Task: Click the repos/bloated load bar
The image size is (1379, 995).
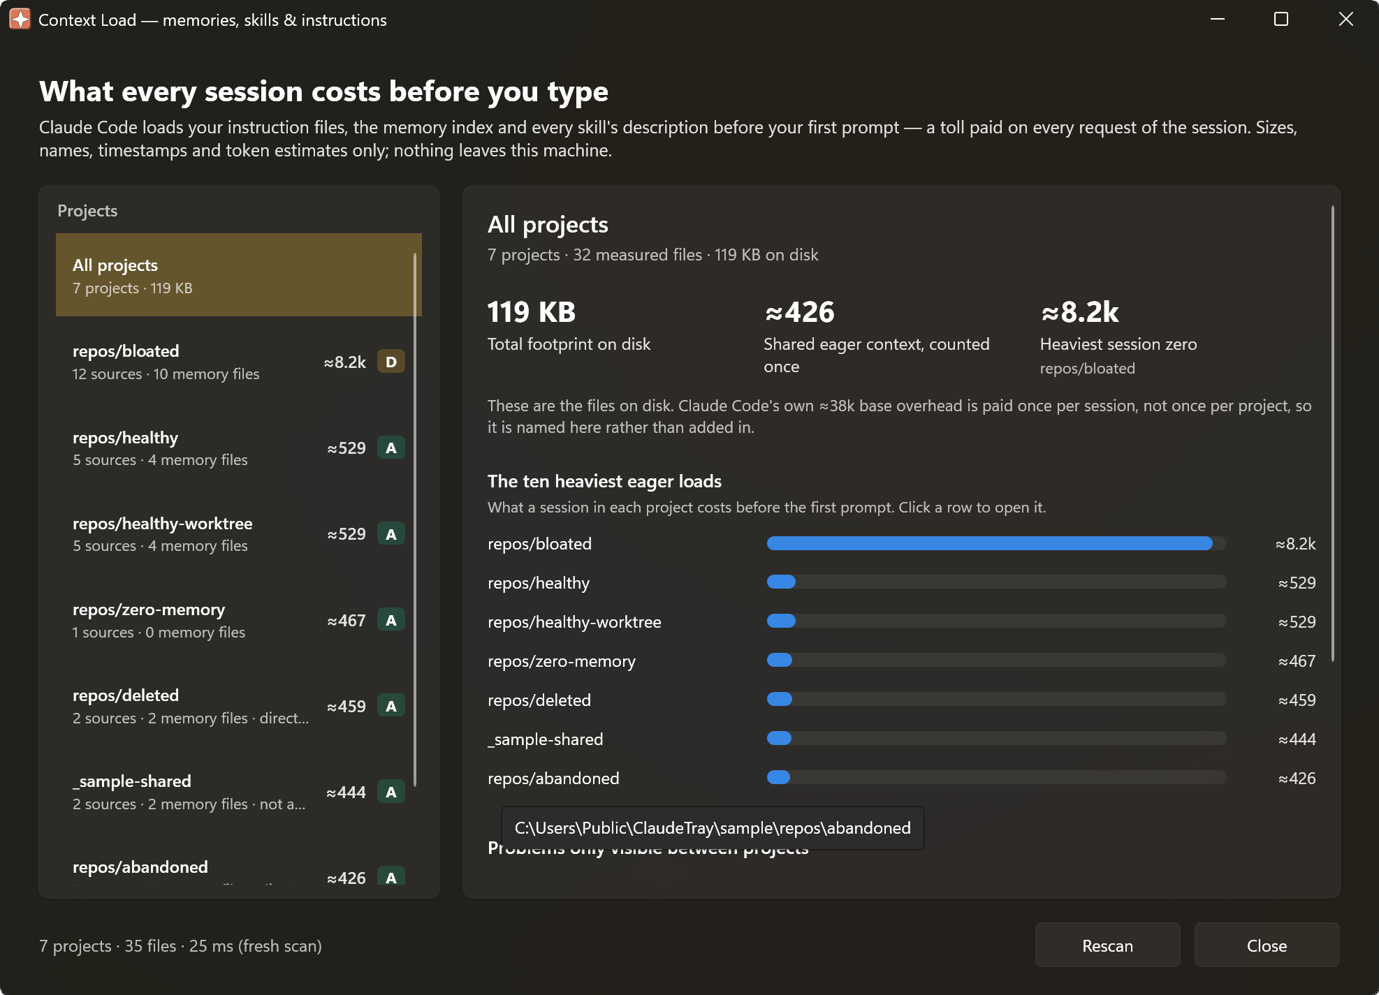Action: click(x=996, y=543)
